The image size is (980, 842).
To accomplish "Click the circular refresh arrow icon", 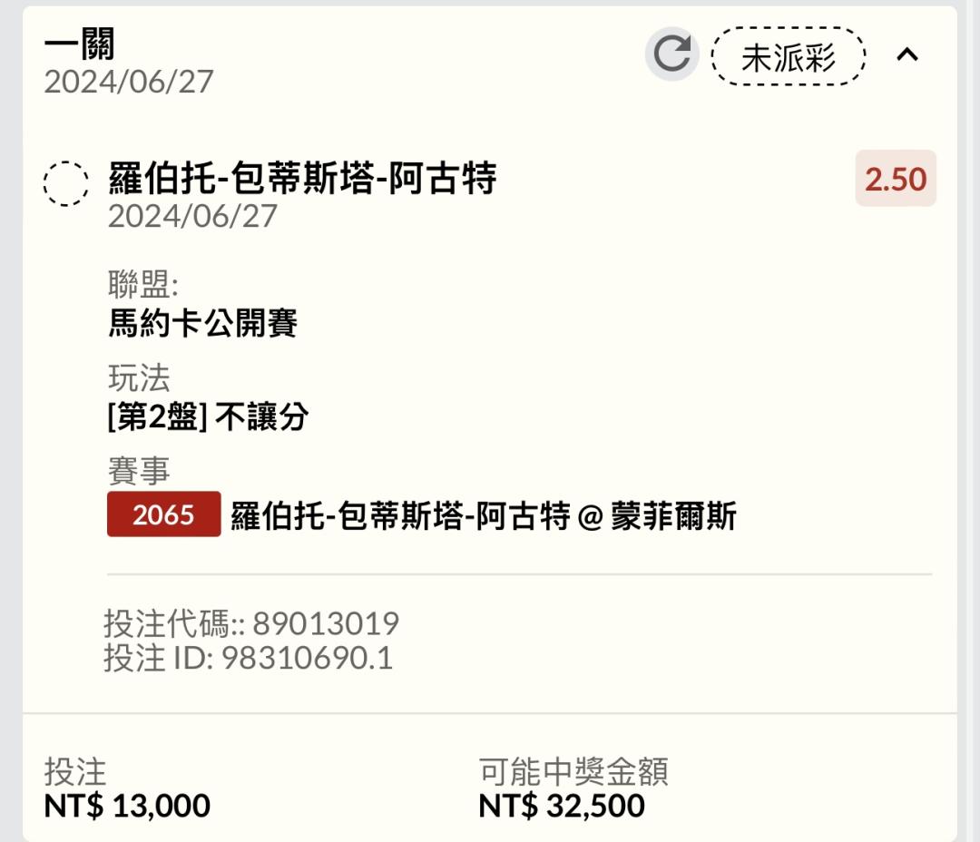I will click(x=671, y=54).
